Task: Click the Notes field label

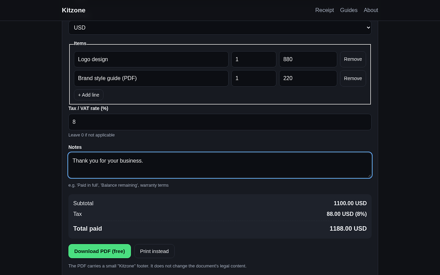Action: point(75,147)
